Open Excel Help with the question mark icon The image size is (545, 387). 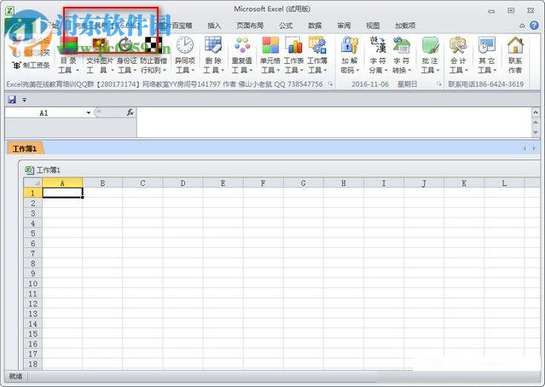pos(534,25)
